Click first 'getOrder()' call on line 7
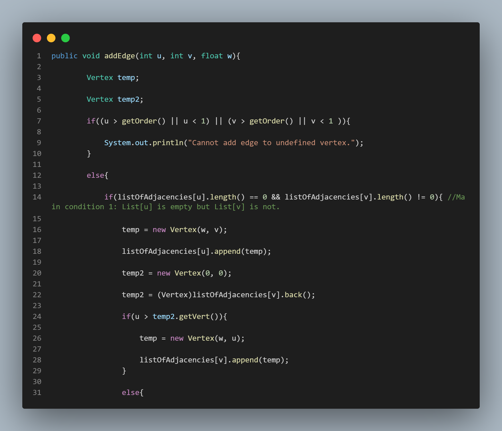 pos(144,121)
